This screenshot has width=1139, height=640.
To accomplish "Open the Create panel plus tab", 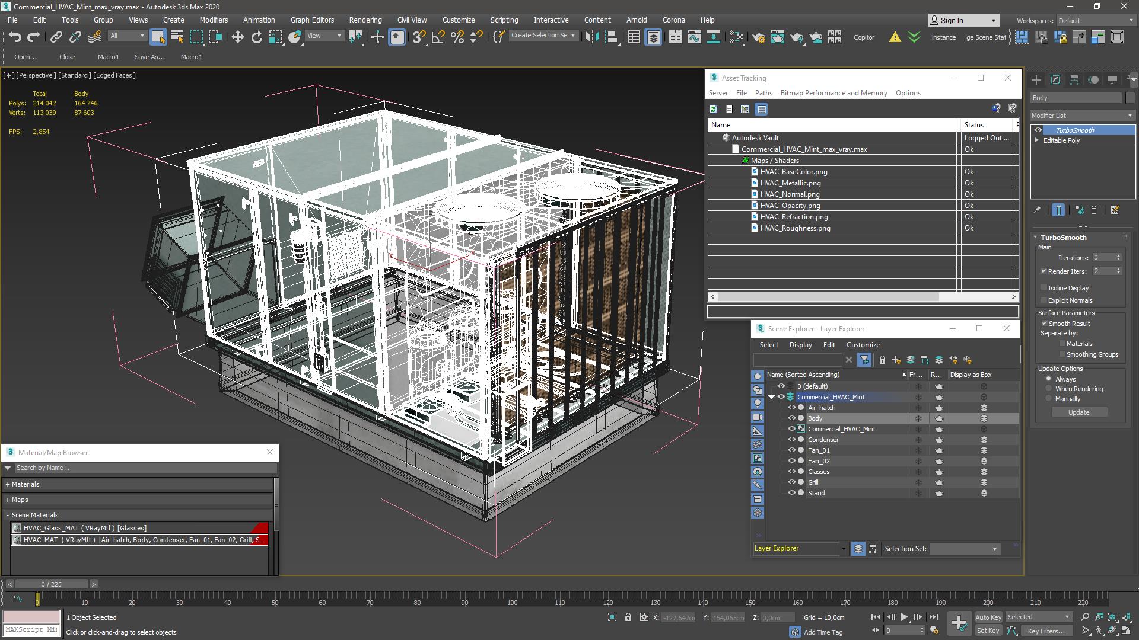I will [1036, 79].
